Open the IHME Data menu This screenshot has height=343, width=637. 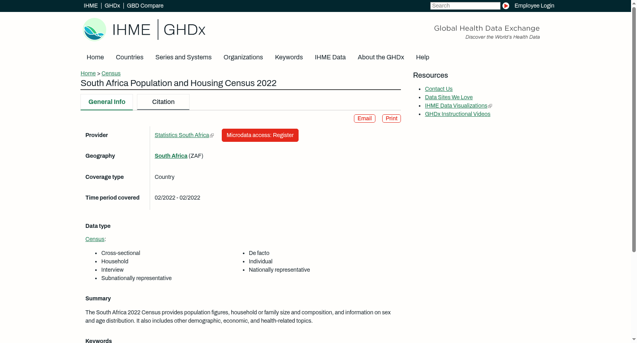[330, 57]
